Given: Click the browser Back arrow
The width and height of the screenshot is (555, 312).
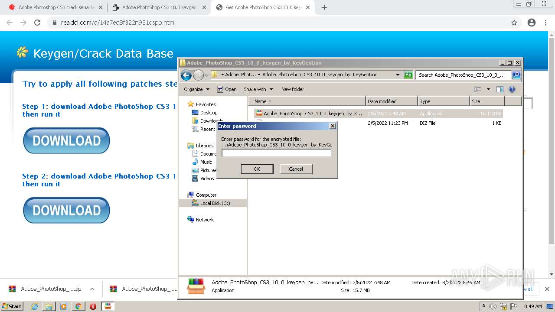Looking at the screenshot, I should (x=10, y=23).
